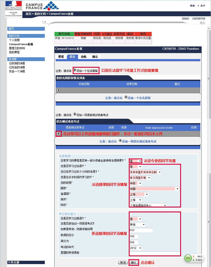Viewport: 211px width, 267px height.
Task: Click the PAT exam name input field
Action: point(141,230)
